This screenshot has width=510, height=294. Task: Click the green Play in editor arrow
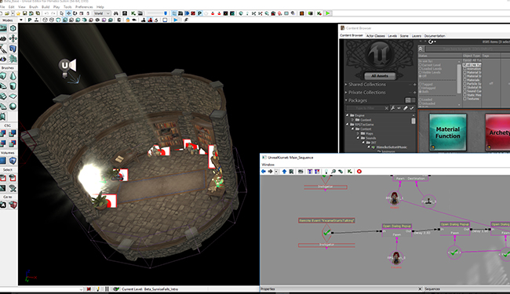coord(328,13)
